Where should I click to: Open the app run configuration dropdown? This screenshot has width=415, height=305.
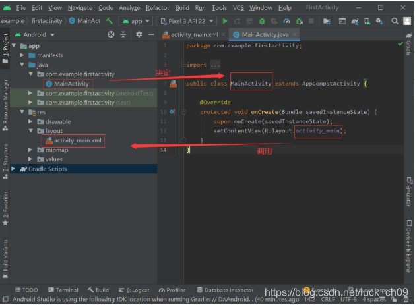(136, 21)
